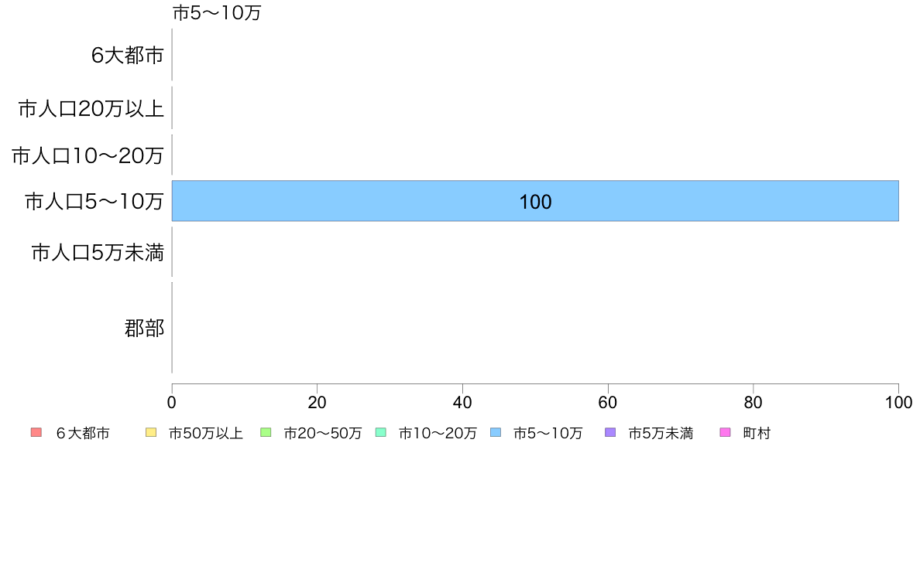
Task: Click the teal 市10〜20万 legend swatch
Action: tap(381, 432)
